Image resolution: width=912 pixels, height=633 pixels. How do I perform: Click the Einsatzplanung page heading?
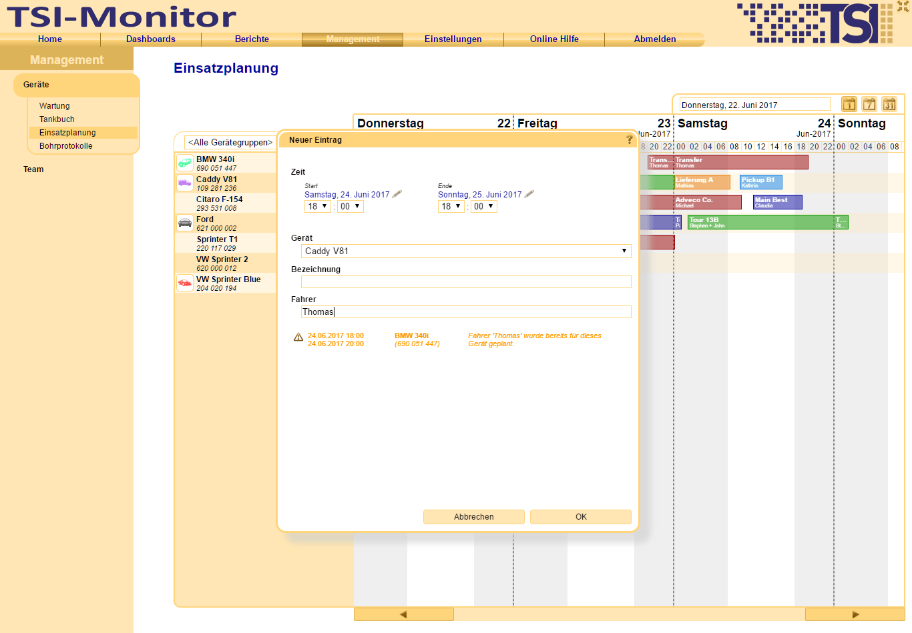pyautogui.click(x=226, y=68)
